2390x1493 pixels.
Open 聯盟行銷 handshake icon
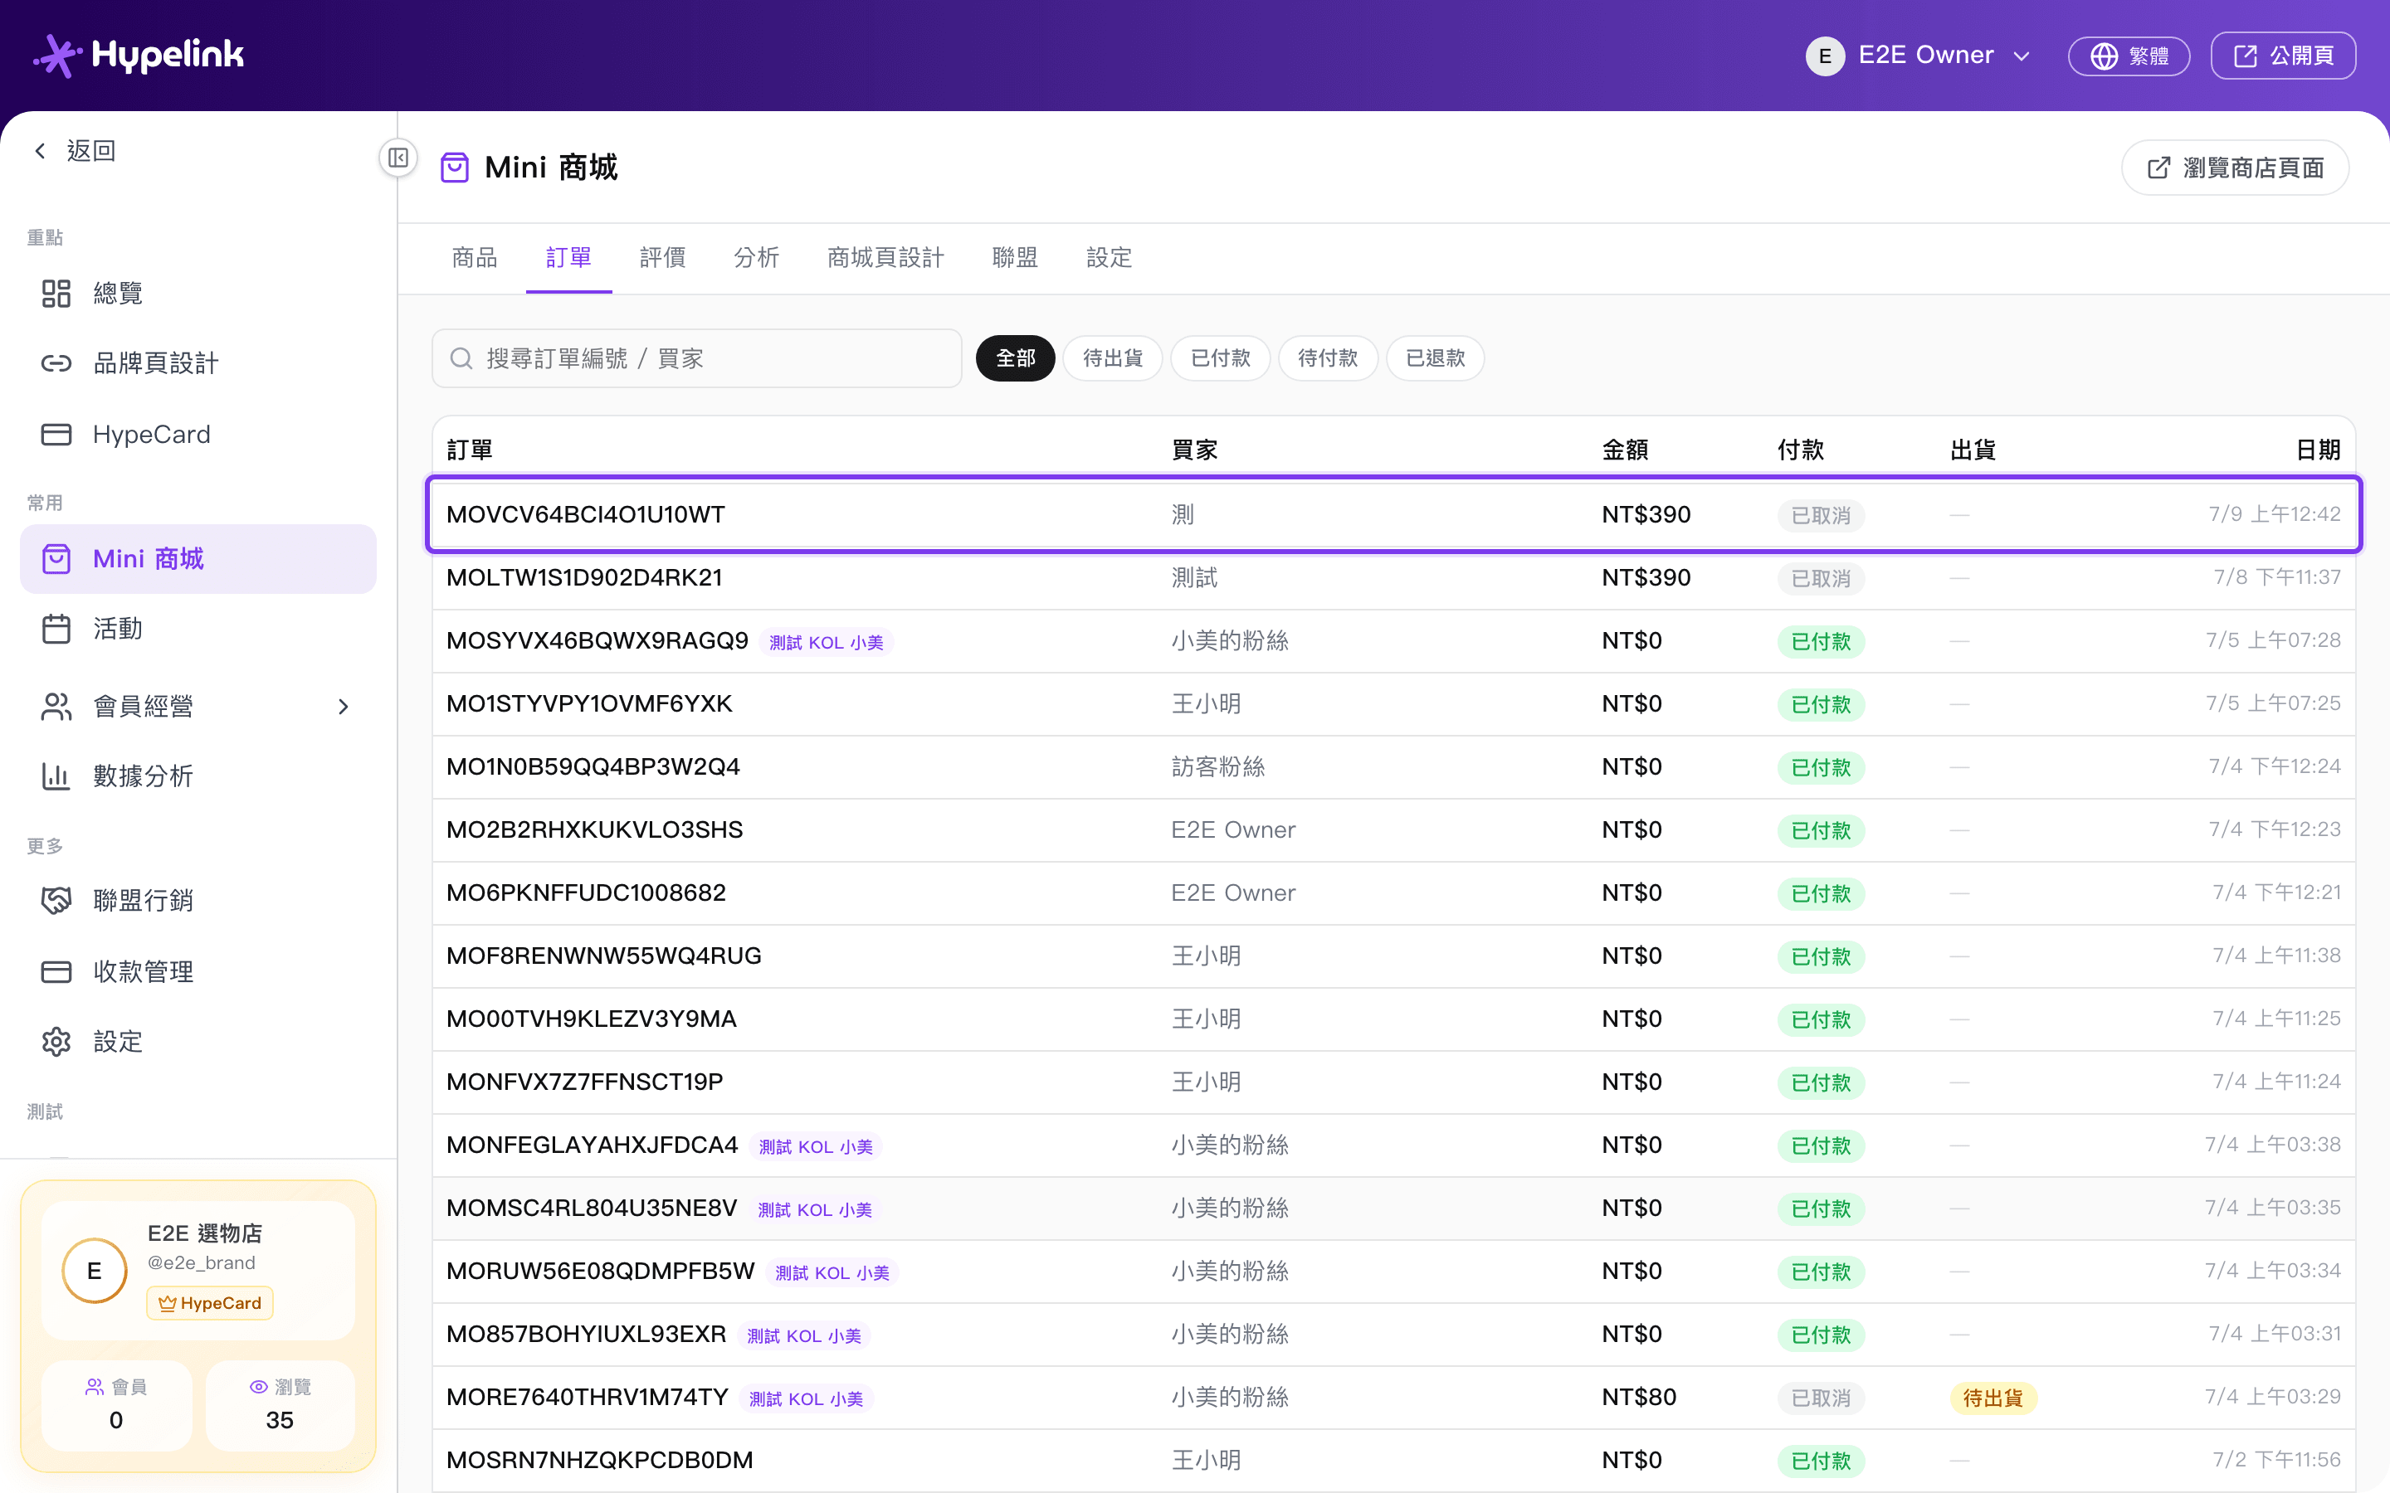click(x=56, y=901)
